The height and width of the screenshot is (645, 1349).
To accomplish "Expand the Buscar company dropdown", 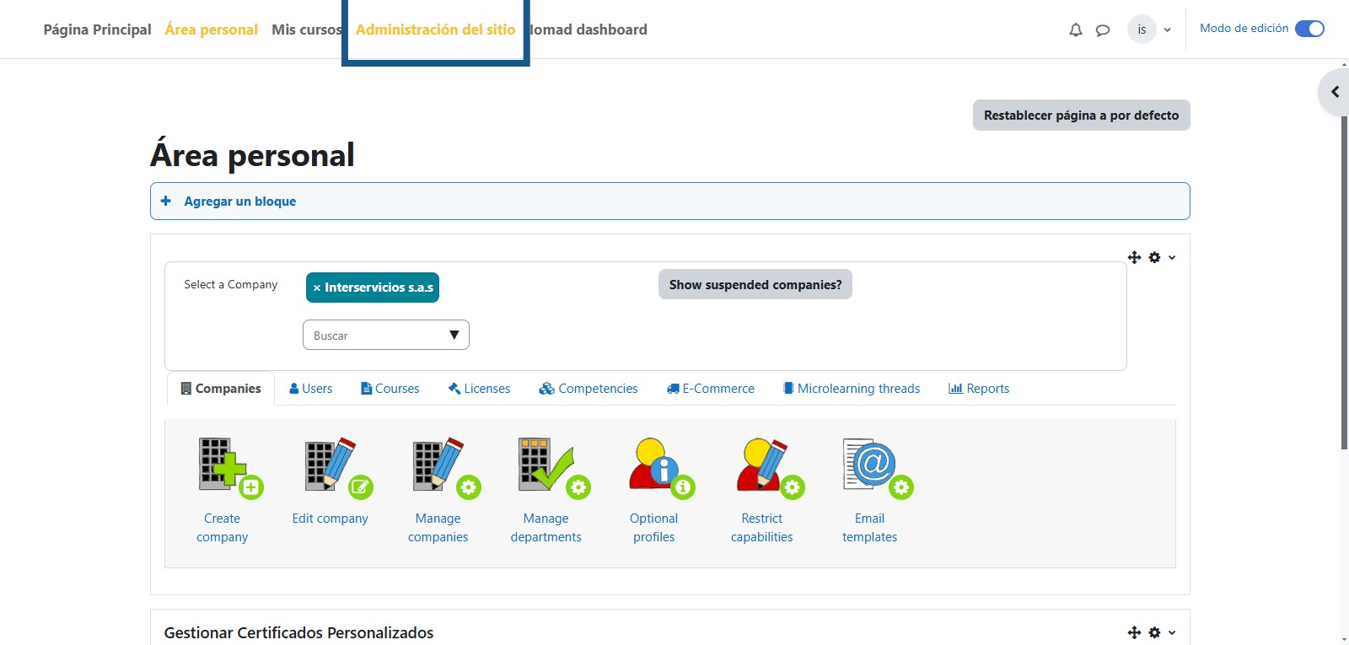I will [454, 335].
